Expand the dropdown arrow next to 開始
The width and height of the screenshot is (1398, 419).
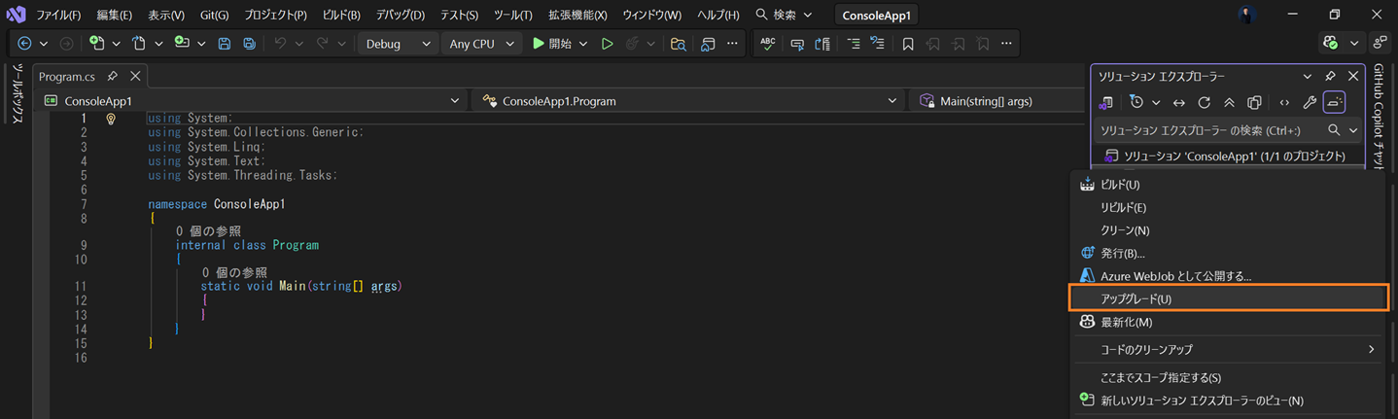point(583,44)
